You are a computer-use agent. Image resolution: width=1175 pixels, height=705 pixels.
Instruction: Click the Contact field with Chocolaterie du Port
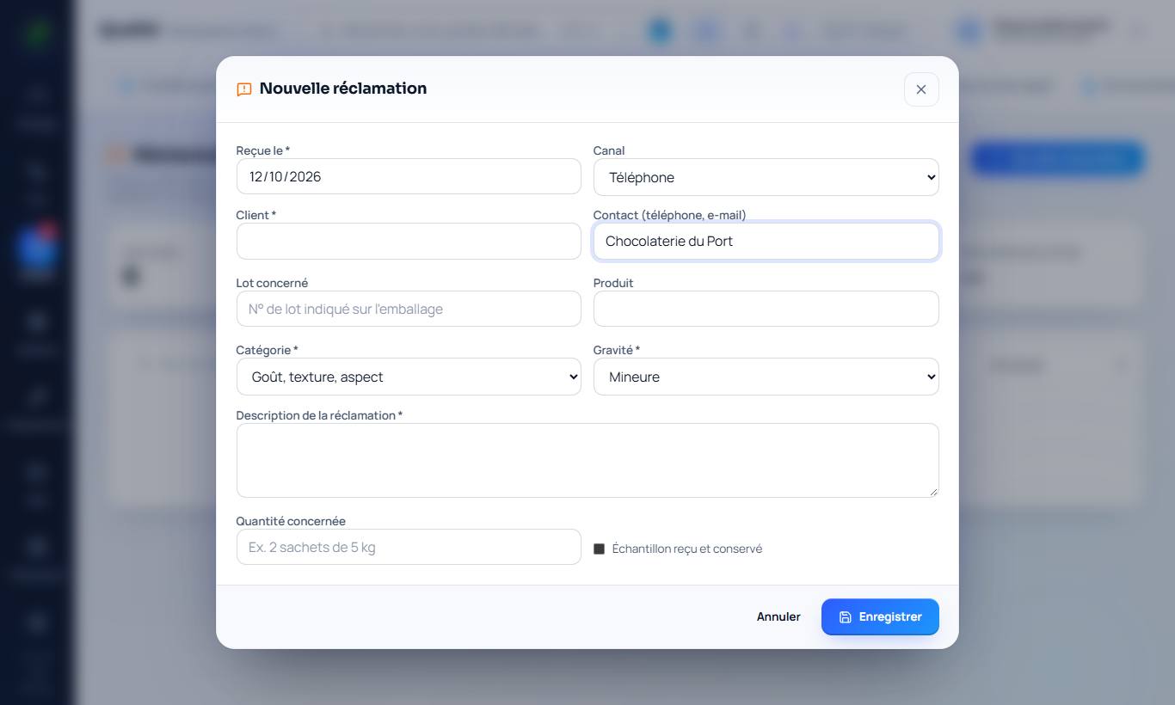pyautogui.click(x=766, y=242)
